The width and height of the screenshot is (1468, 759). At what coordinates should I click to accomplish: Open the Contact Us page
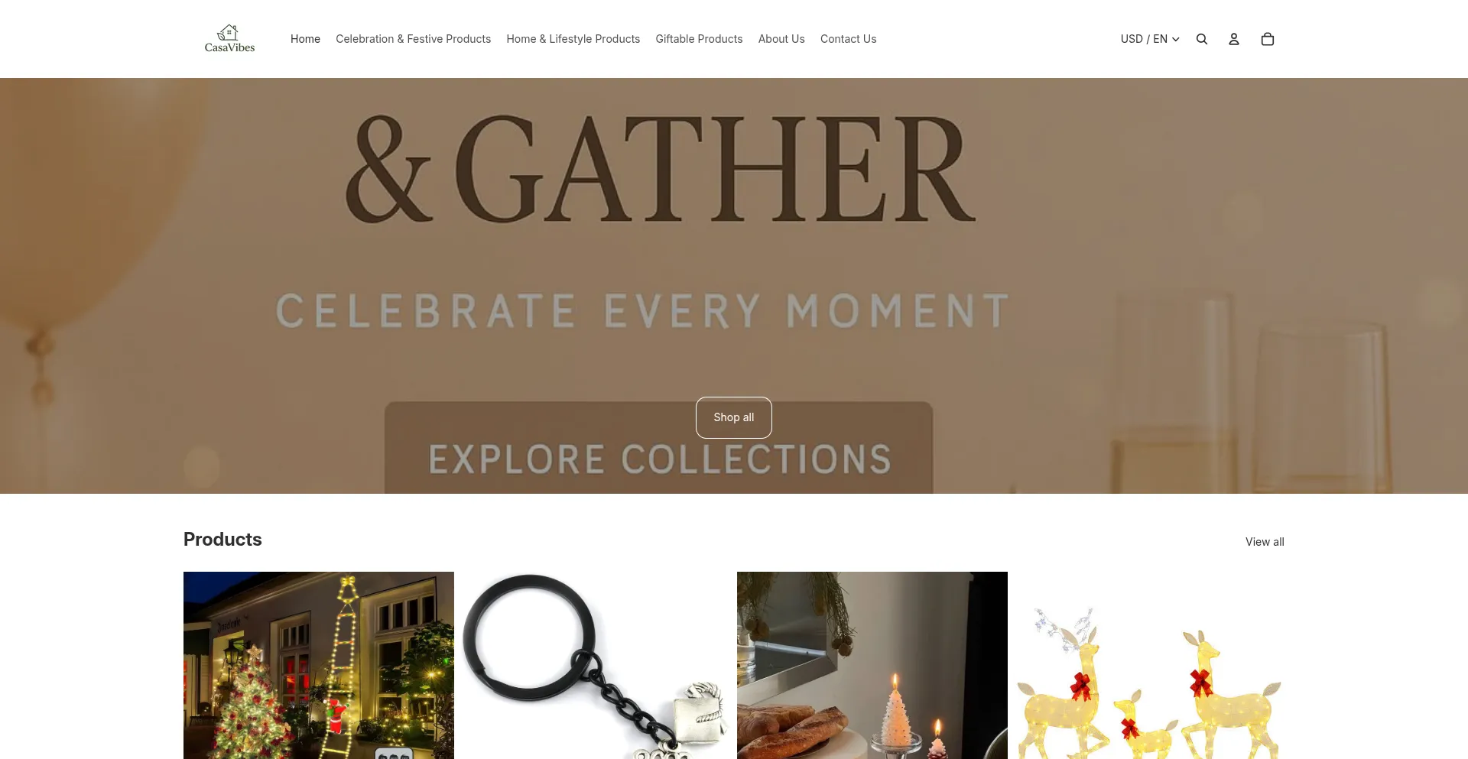(848, 39)
